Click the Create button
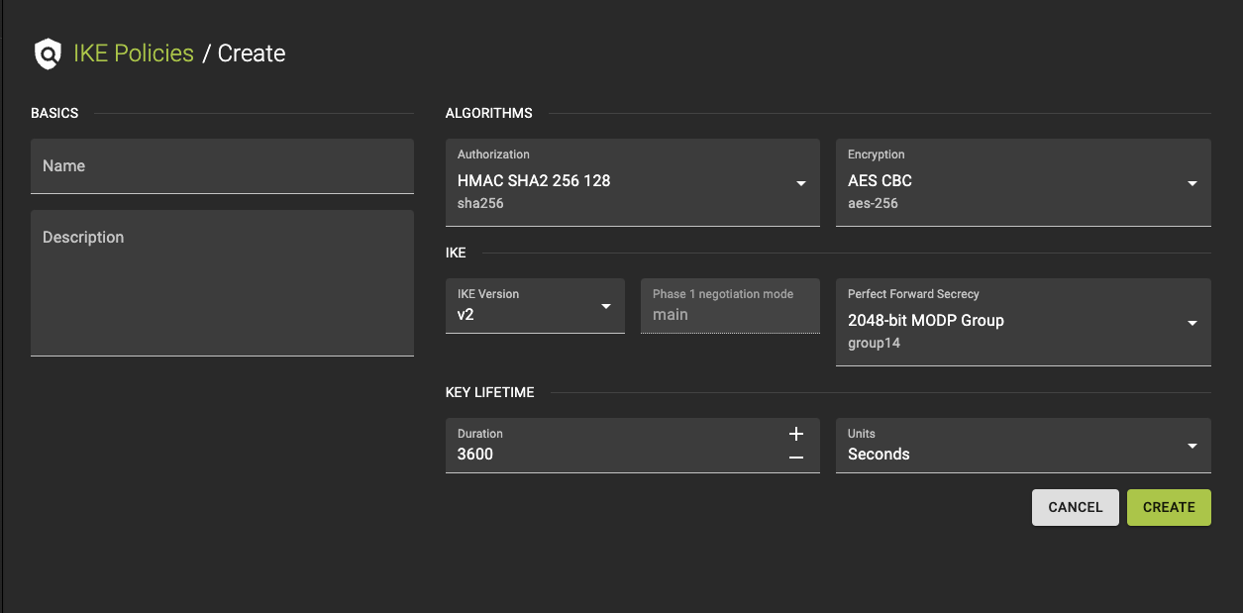 pyautogui.click(x=1169, y=507)
